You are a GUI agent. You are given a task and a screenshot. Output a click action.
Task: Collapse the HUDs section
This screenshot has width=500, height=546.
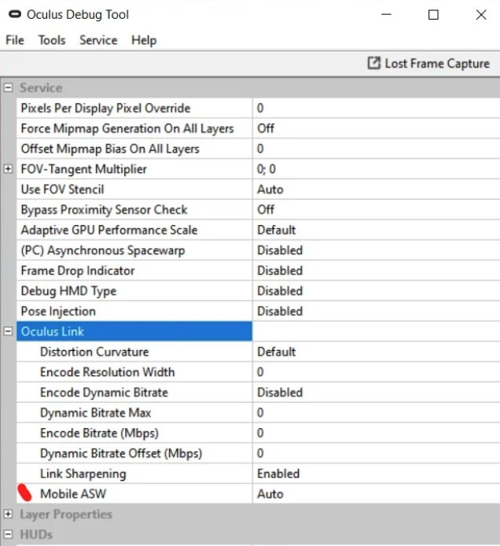9,535
